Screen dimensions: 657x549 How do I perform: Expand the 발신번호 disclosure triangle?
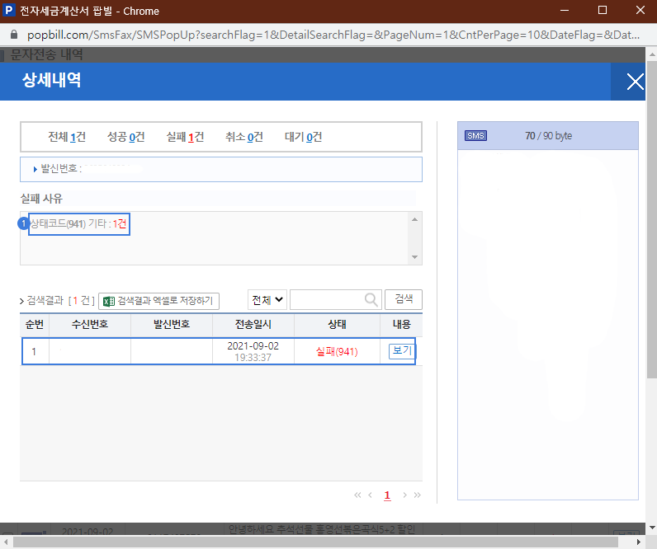coord(35,169)
